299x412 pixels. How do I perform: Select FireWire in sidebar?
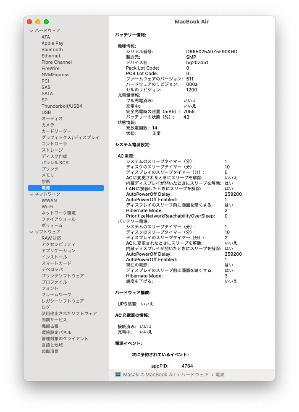click(x=50, y=69)
